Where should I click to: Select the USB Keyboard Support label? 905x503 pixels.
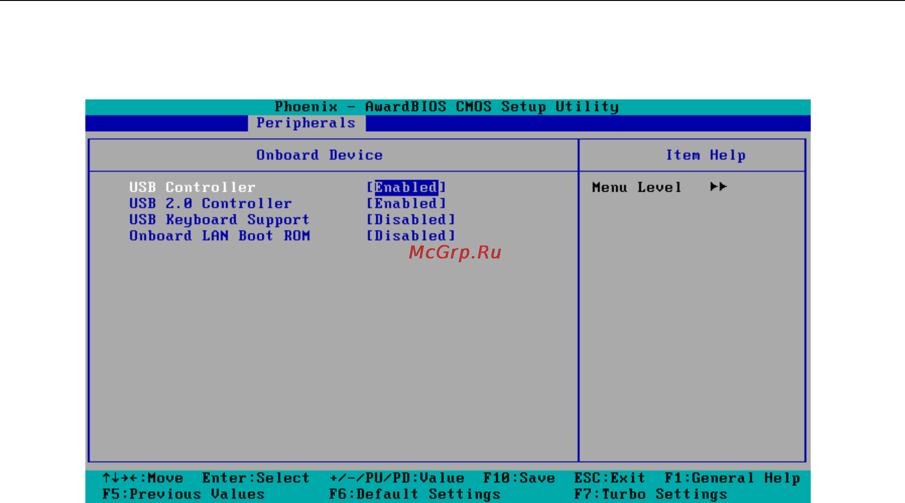click(219, 220)
